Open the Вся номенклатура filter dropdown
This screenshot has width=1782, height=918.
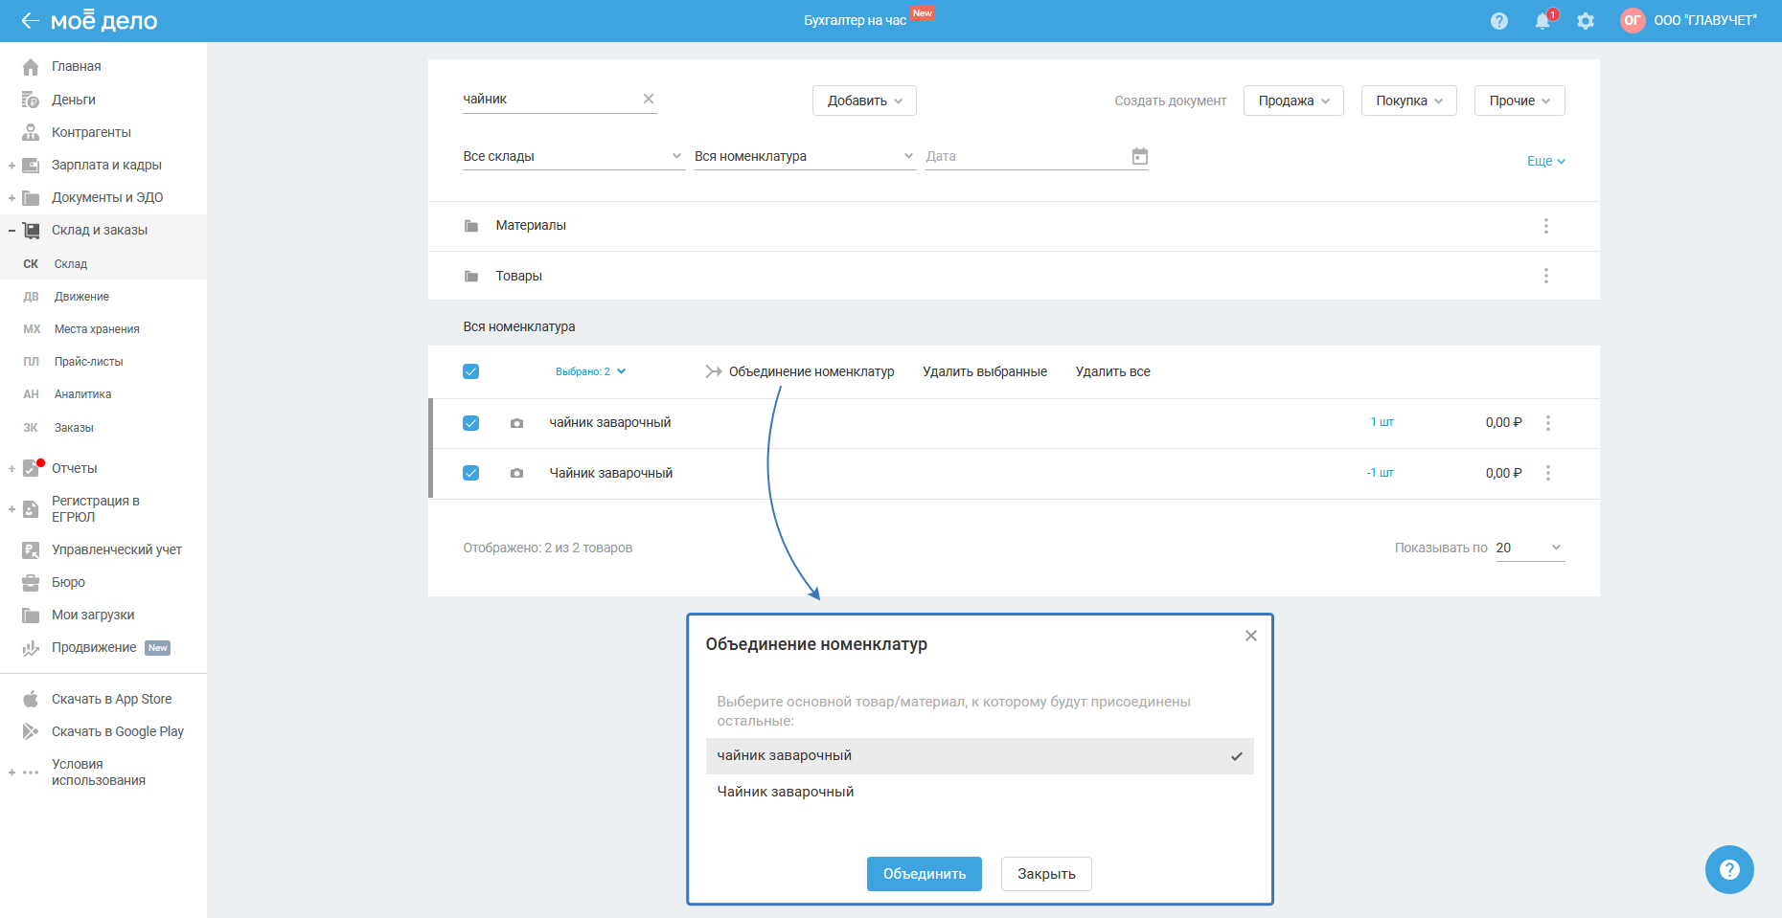(x=805, y=156)
